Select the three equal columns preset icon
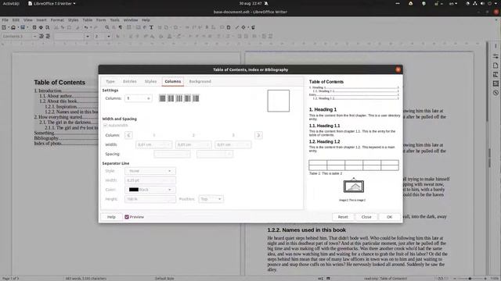Screen dimensions: 501x281 (179, 98)
